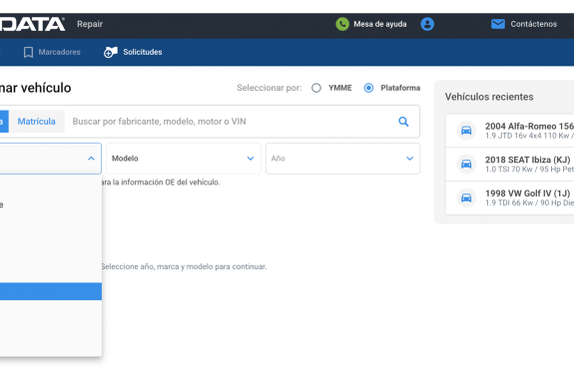Click car icon beside 2004 Alfa-Romeo 156

(466, 131)
